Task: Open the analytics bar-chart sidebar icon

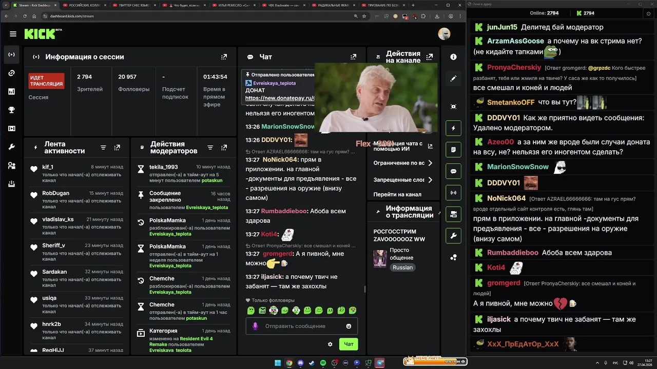Action: pyautogui.click(x=11, y=91)
